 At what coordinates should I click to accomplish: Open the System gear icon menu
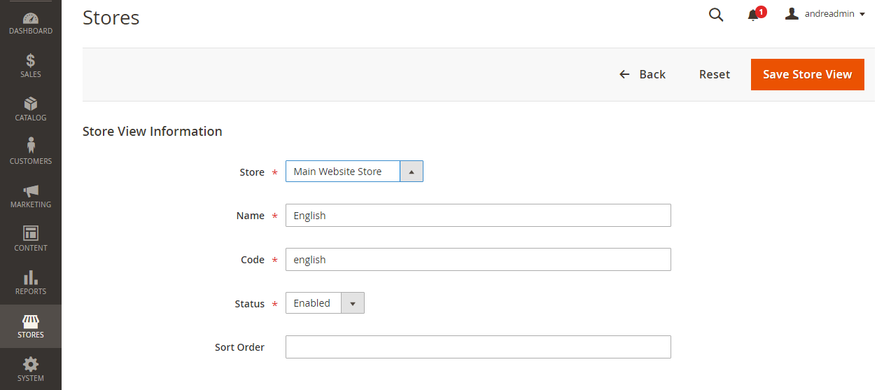coord(31,369)
